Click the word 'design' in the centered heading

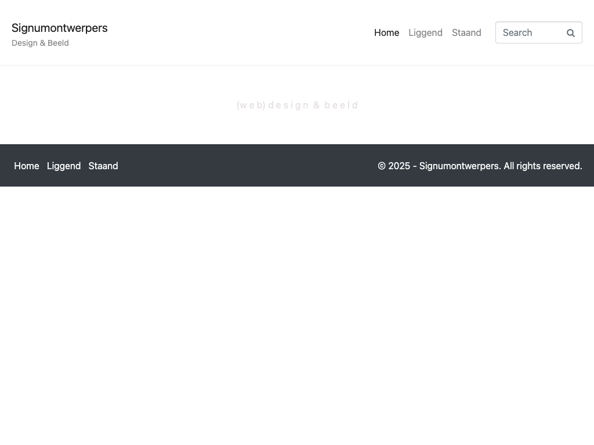(288, 105)
